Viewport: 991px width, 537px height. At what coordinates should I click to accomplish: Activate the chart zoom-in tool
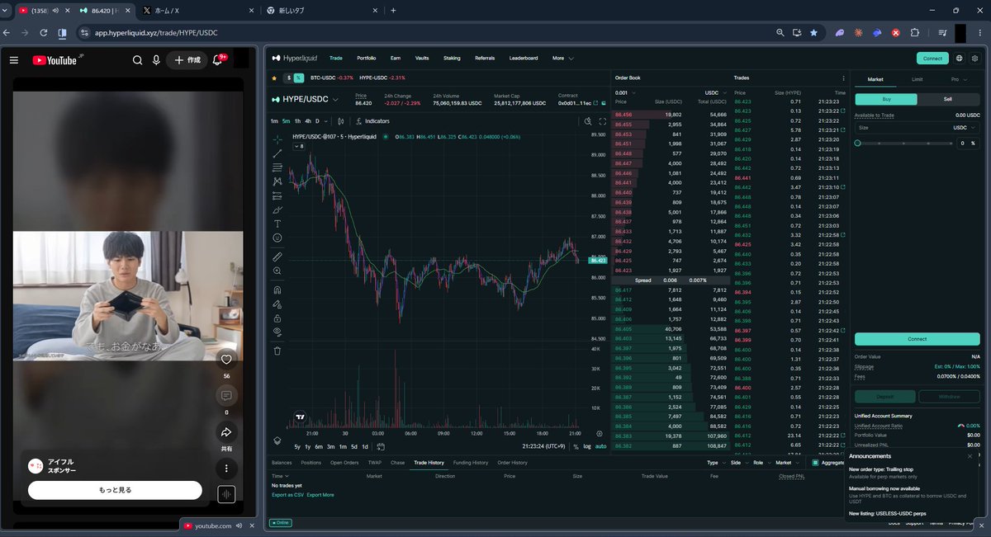pyautogui.click(x=277, y=271)
